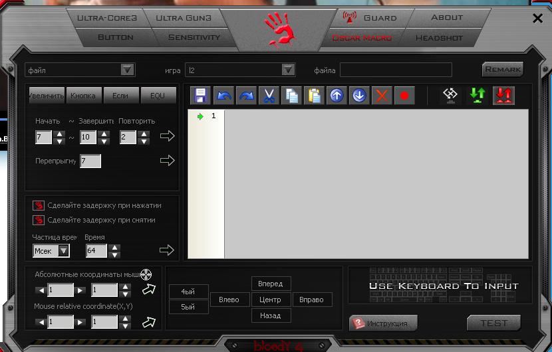Open the Мсек time unit dropdown
The height and width of the screenshot is (352, 552).
click(x=63, y=251)
